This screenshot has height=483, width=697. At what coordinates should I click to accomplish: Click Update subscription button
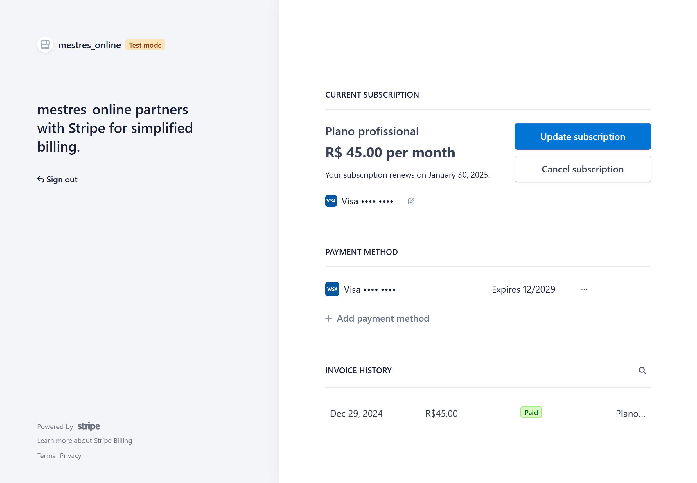click(x=582, y=136)
